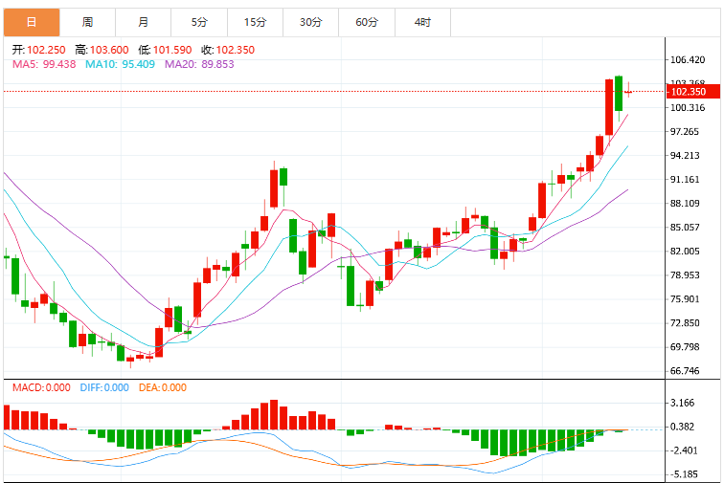This screenshot has width=724, height=483.
Task: Click the MACD value label
Action: pos(41,387)
